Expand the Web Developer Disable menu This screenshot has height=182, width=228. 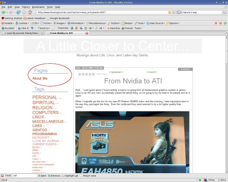tap(7, 23)
